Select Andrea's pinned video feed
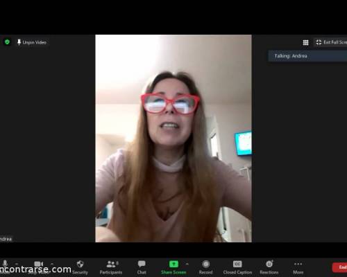Image resolution: width=347 pixels, height=277 pixels. point(173,138)
